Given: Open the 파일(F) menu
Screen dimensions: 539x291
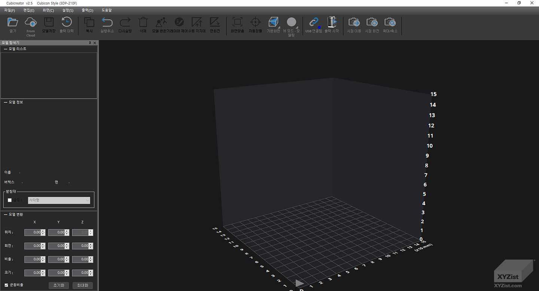Looking at the screenshot, I should point(9,10).
